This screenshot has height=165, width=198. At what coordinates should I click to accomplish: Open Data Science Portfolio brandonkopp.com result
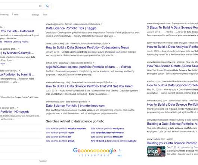[75, 106]
